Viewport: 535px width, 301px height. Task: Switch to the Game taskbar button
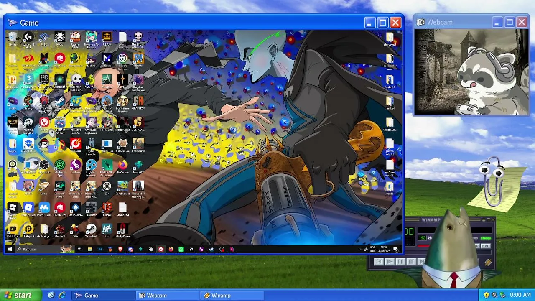coord(103,295)
